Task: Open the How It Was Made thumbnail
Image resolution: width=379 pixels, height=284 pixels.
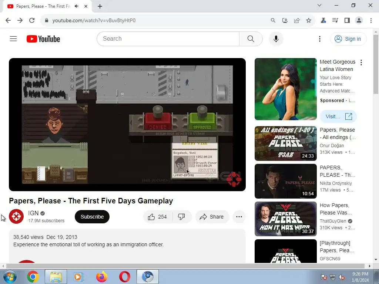Action: [x=285, y=219]
